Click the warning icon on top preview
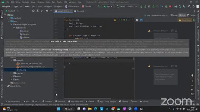The width and height of the screenshot is (200, 112). pyautogui.click(x=149, y=31)
